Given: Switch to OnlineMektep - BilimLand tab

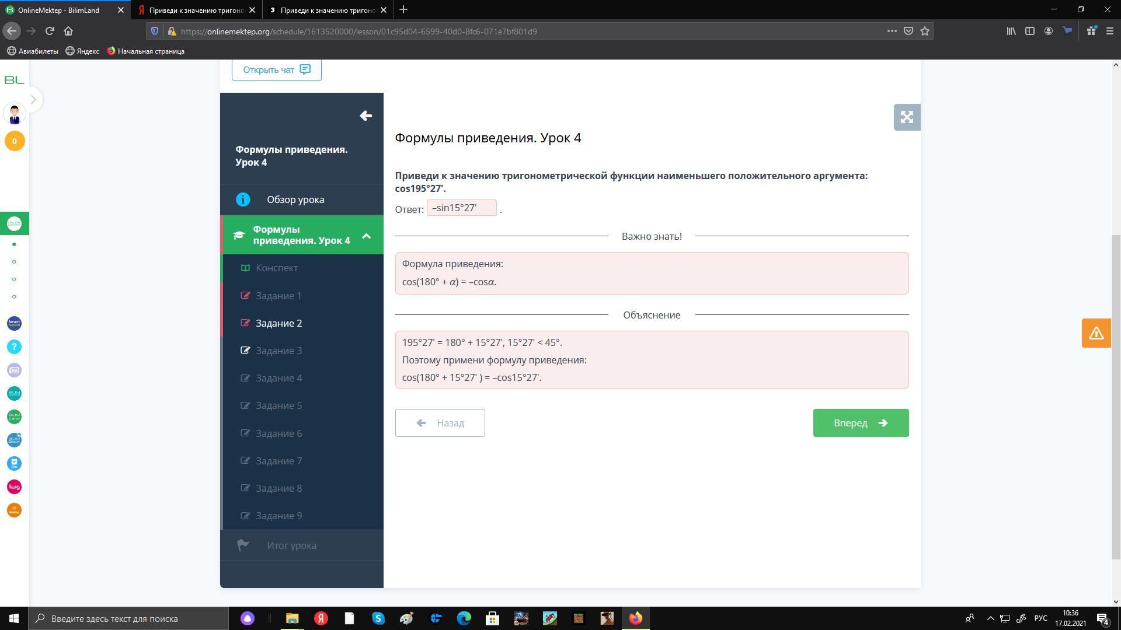Looking at the screenshot, I should point(58,10).
